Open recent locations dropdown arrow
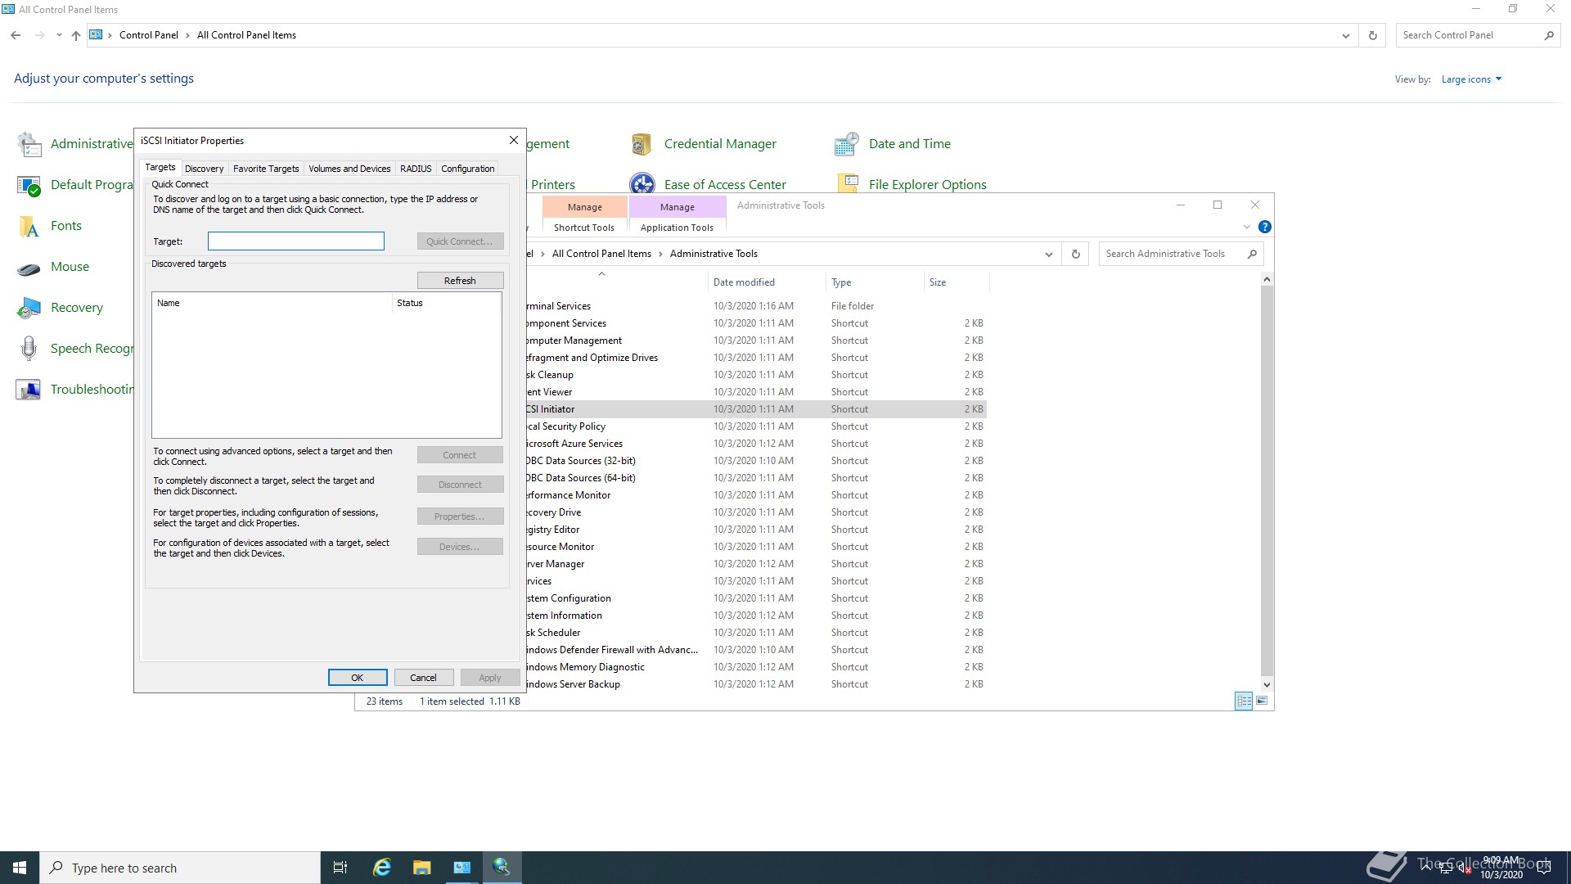 tap(59, 35)
